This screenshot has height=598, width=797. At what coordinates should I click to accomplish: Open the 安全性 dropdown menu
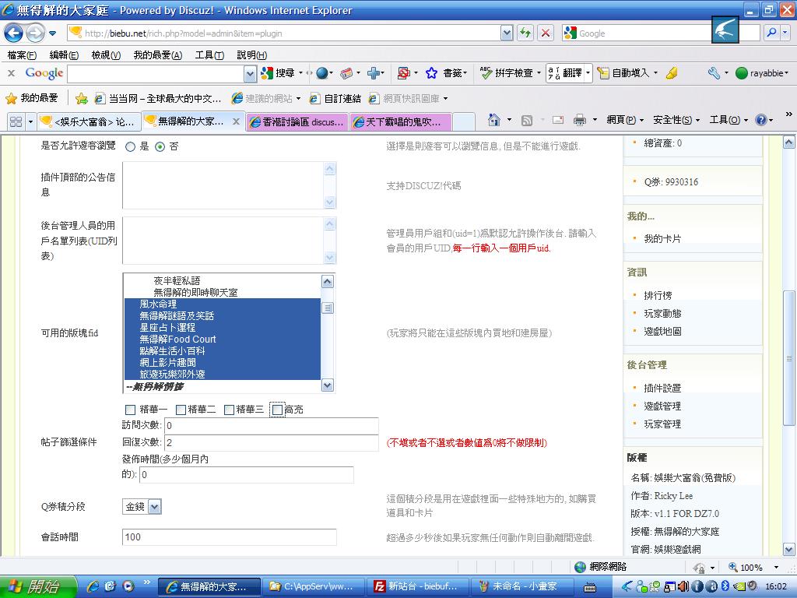[676, 120]
